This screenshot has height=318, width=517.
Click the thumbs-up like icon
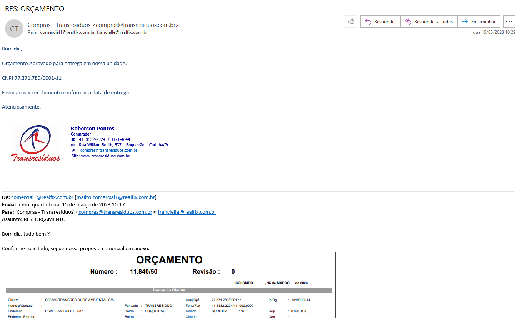351,22
